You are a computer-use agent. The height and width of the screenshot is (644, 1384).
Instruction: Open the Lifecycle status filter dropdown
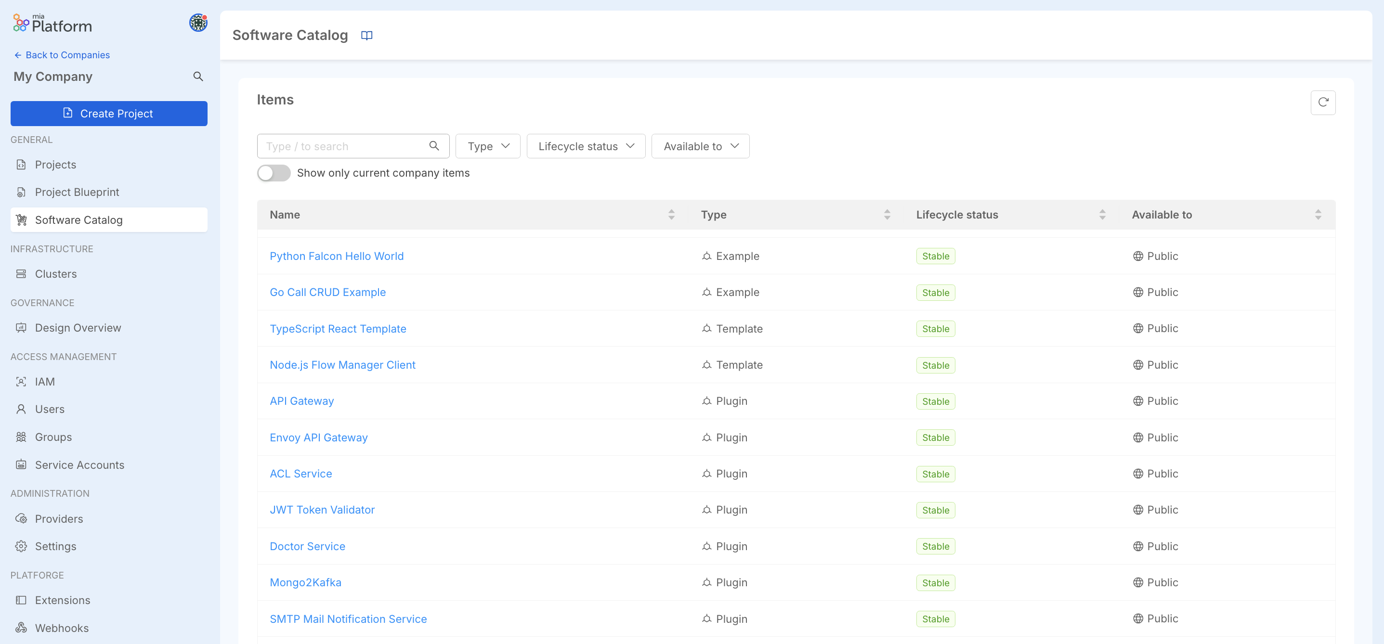coord(585,145)
